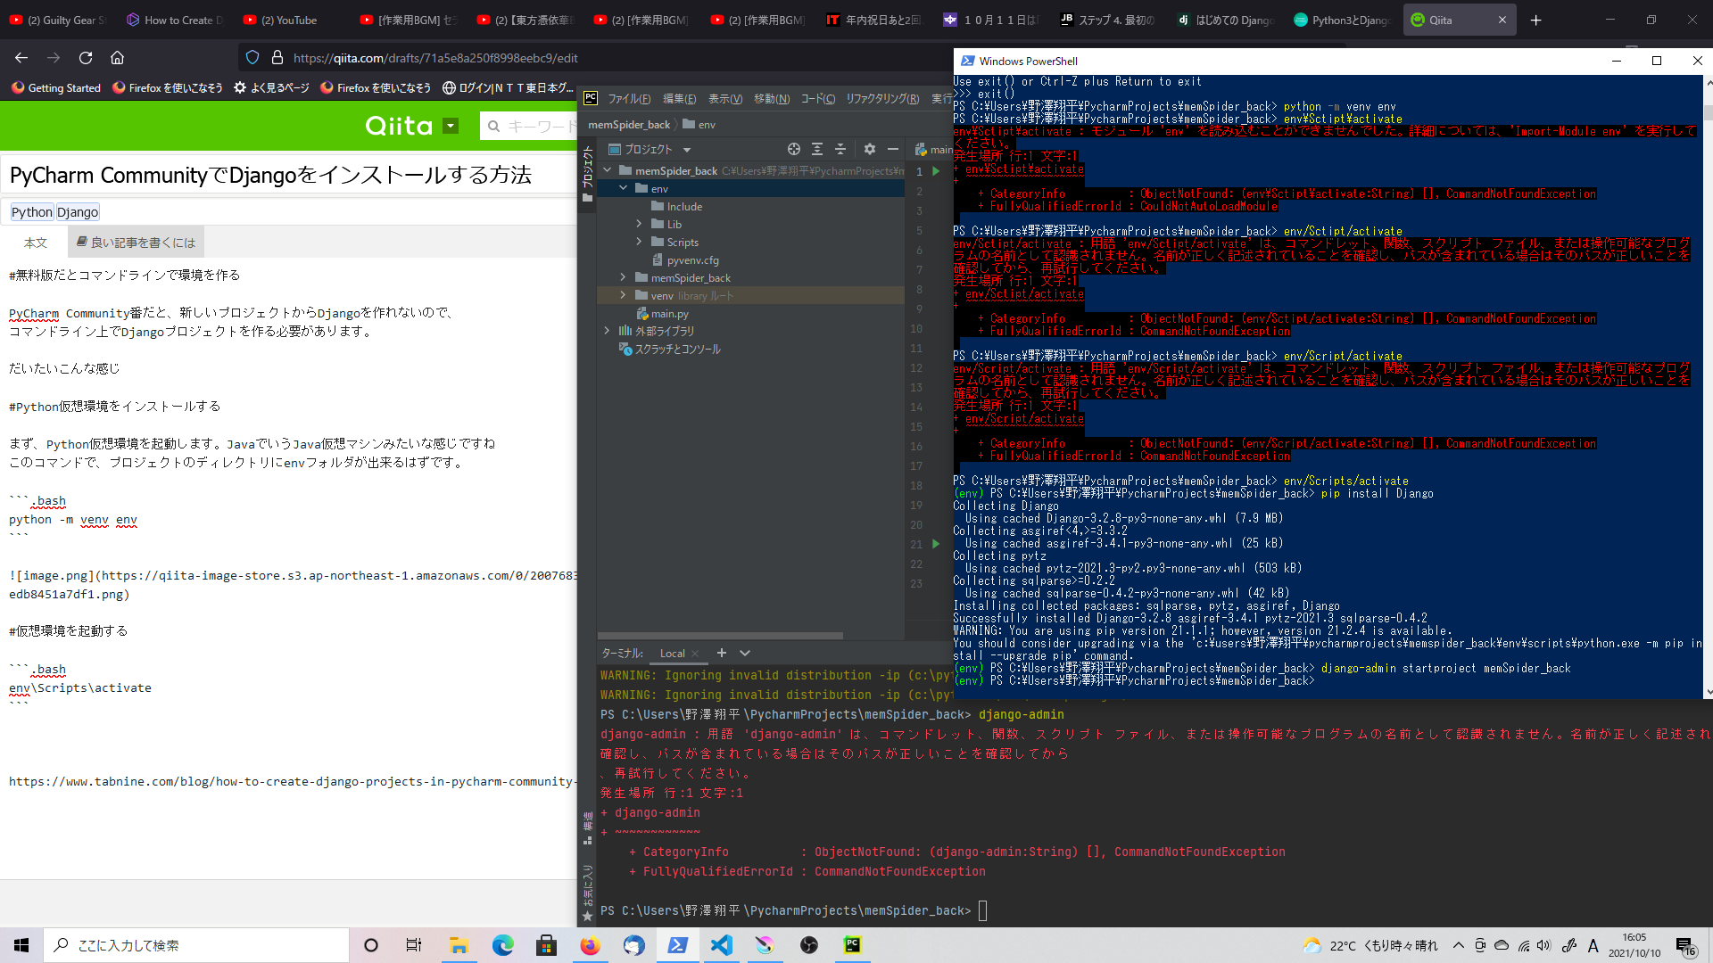Click the Getting Started bookmark link
The width and height of the screenshot is (1713, 963).
point(56,87)
